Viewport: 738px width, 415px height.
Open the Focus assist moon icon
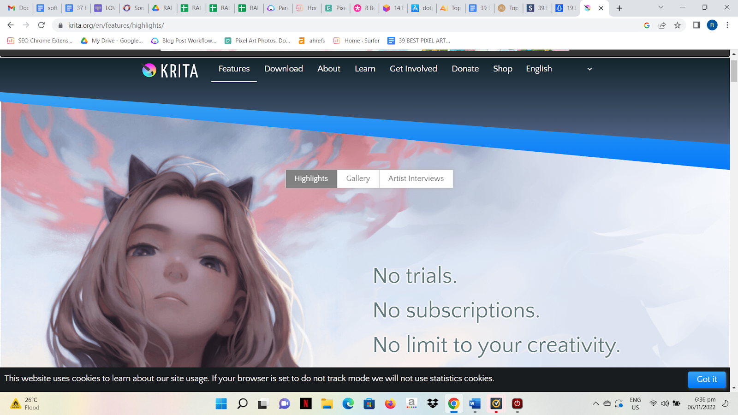click(726, 404)
